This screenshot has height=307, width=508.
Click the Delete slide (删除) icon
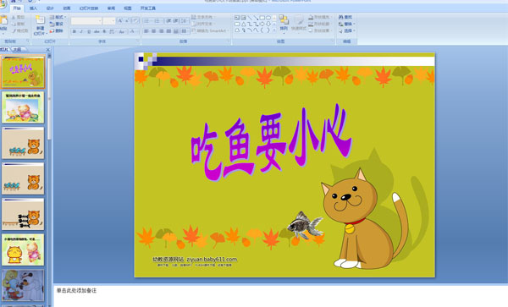tap(52, 30)
